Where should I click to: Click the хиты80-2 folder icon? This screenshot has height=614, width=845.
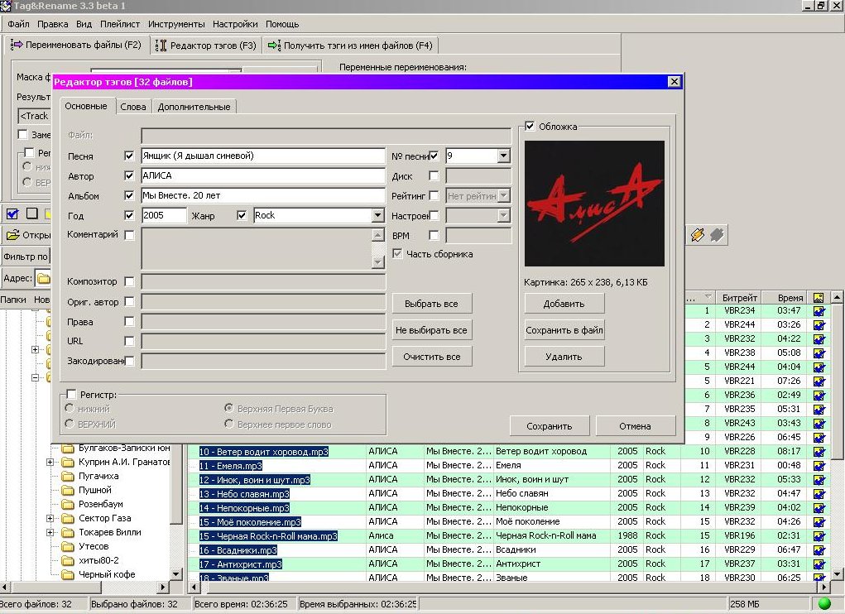(x=67, y=560)
